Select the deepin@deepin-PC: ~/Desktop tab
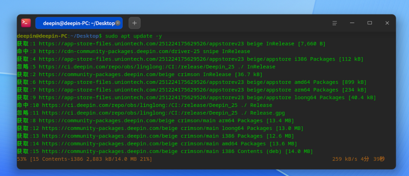This screenshot has height=176, width=409. [79, 23]
